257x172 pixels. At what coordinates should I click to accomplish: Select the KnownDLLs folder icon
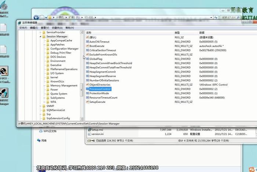click(48, 81)
